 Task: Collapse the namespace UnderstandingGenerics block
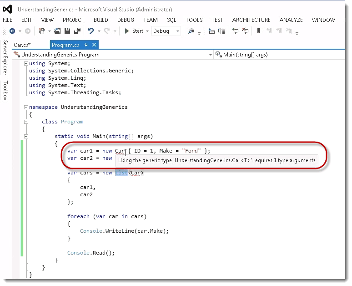[26, 107]
